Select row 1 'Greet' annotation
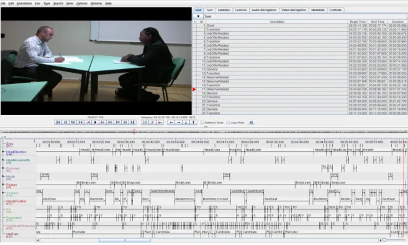408x245 pixels. coord(277,25)
